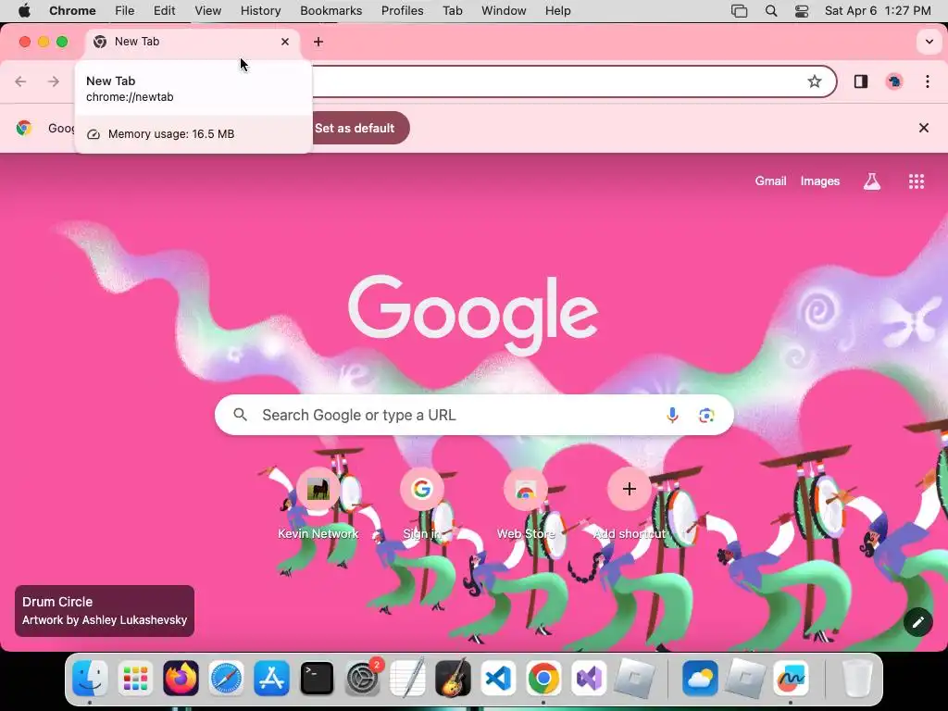Click the bookmark star in address bar
This screenshot has height=711, width=948.
pyautogui.click(x=815, y=81)
